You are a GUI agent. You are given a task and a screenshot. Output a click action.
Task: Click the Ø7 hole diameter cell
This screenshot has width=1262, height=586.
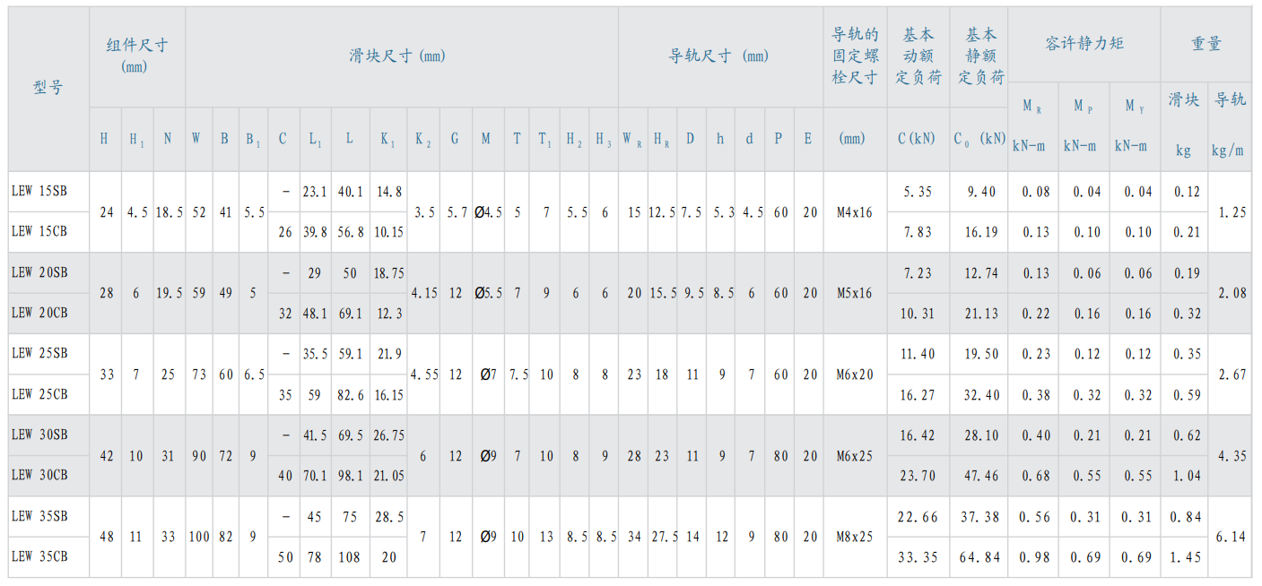coord(487,375)
